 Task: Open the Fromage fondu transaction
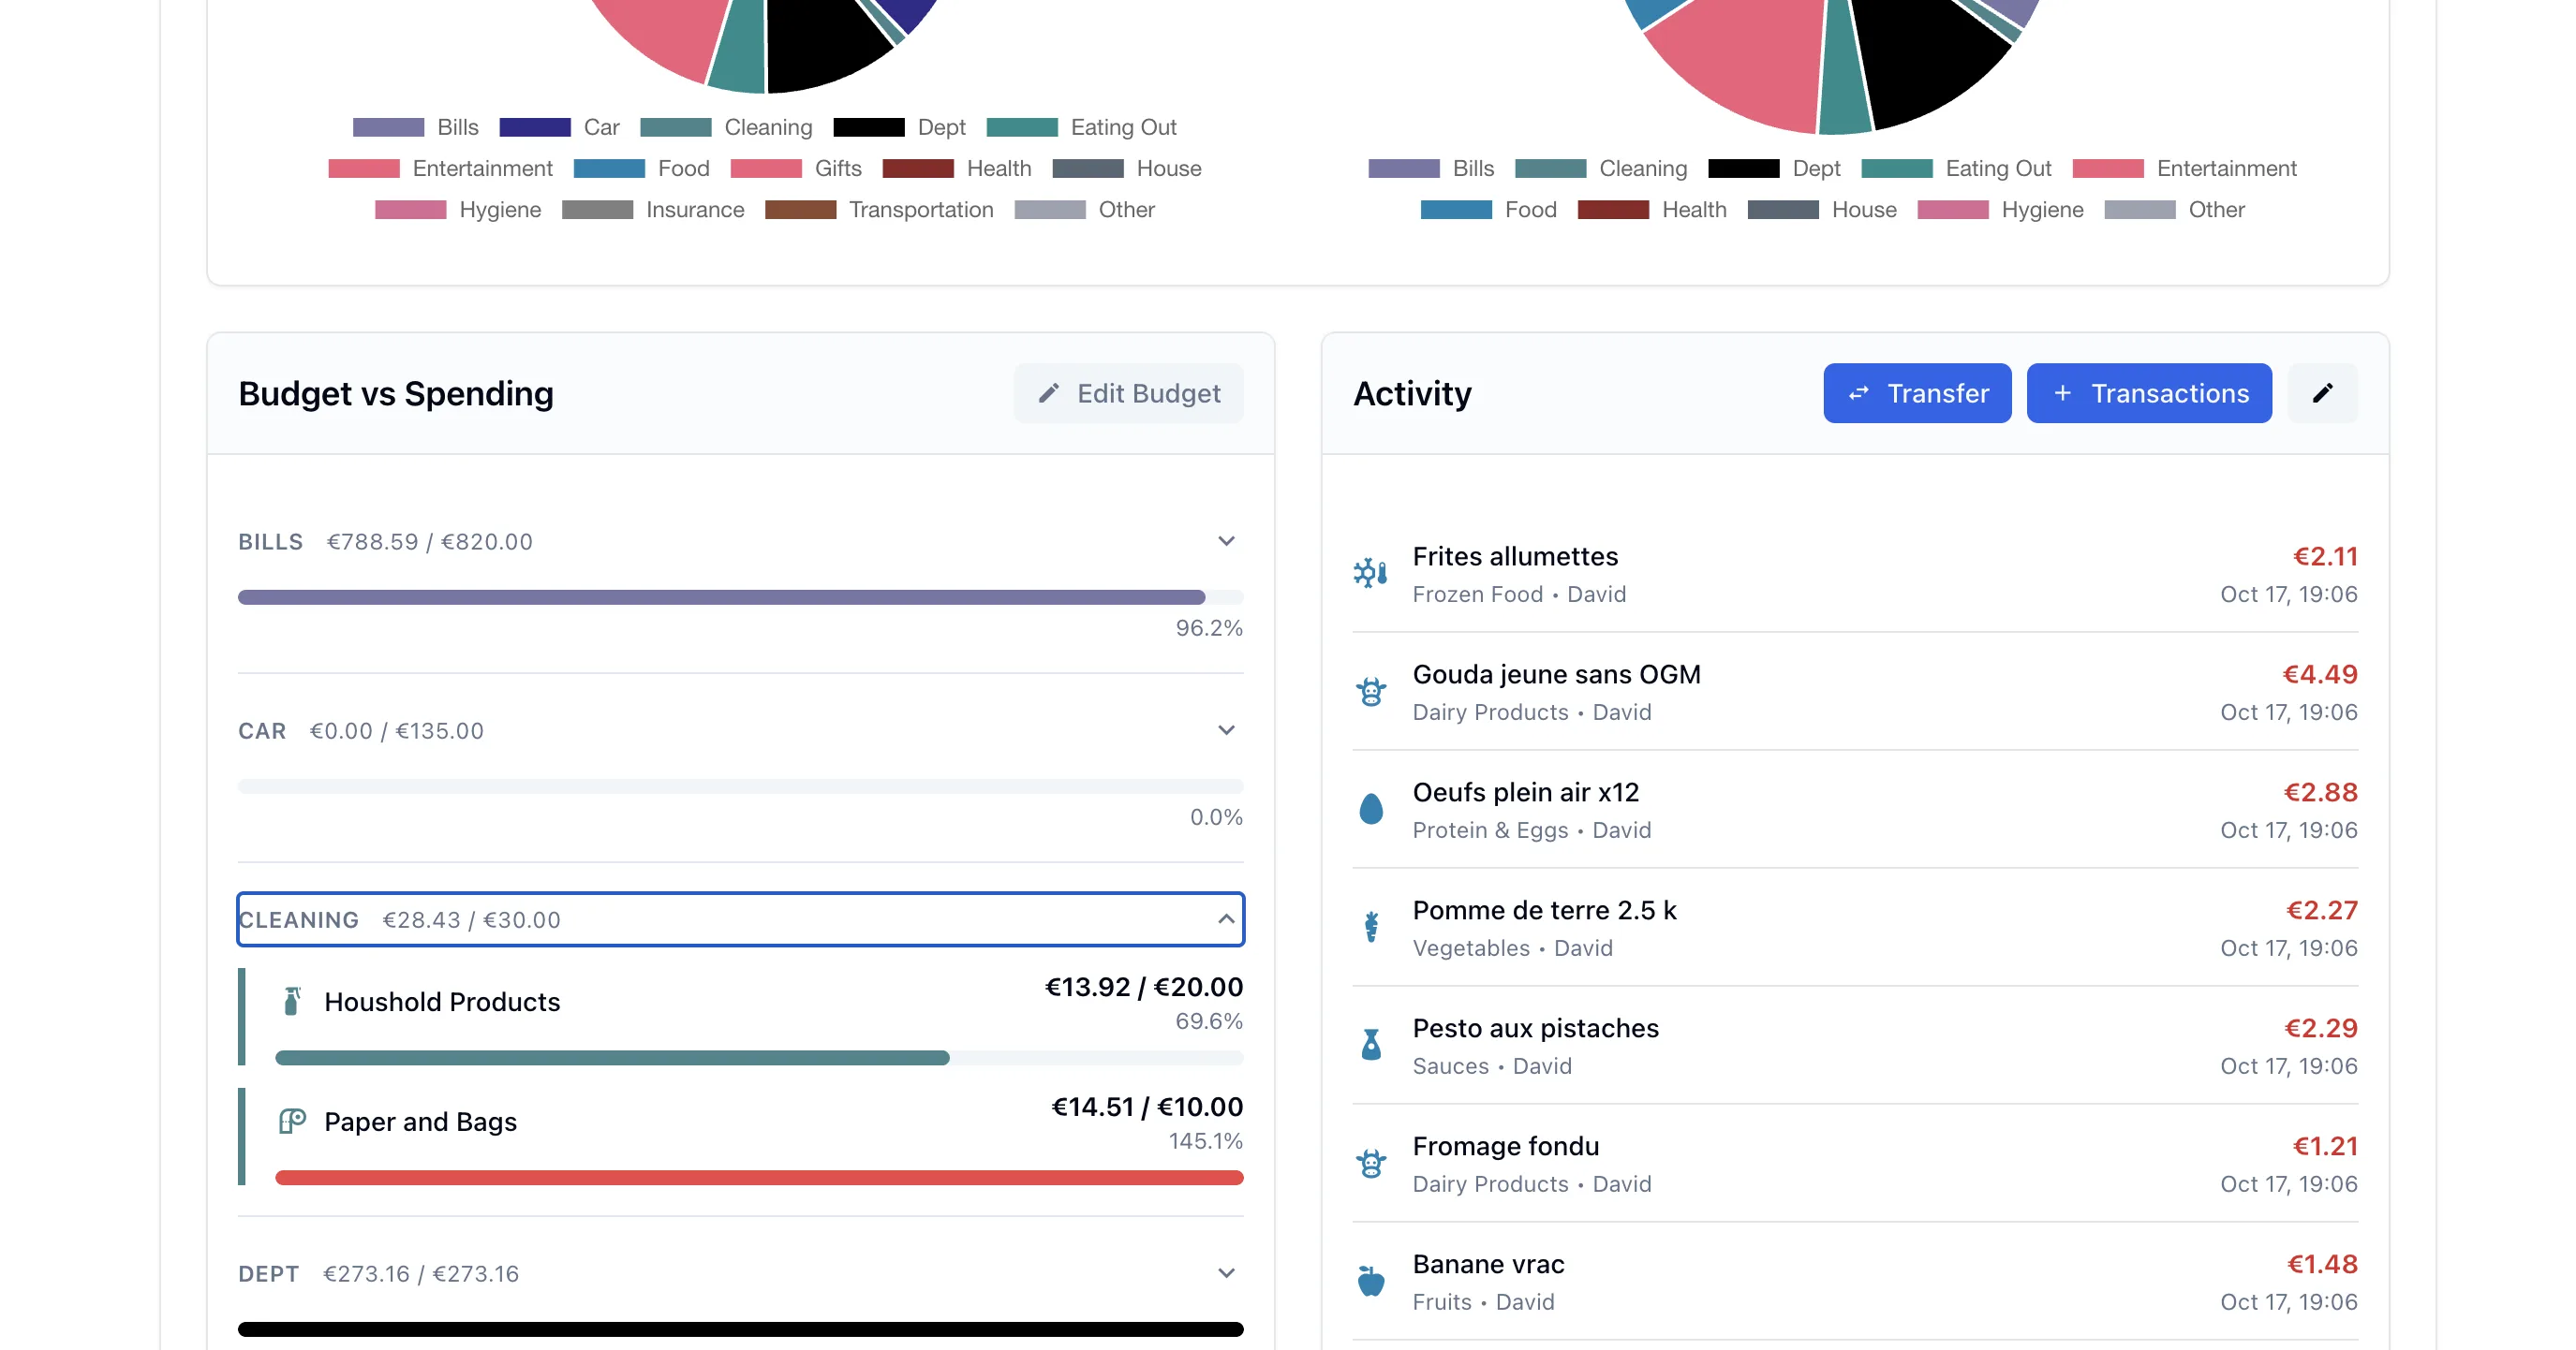[1855, 1163]
